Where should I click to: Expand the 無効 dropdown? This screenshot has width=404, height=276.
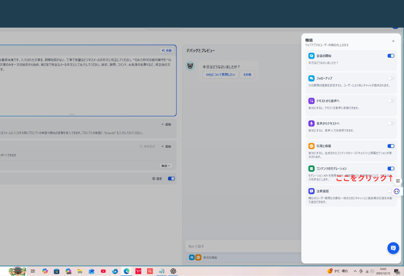(x=166, y=166)
